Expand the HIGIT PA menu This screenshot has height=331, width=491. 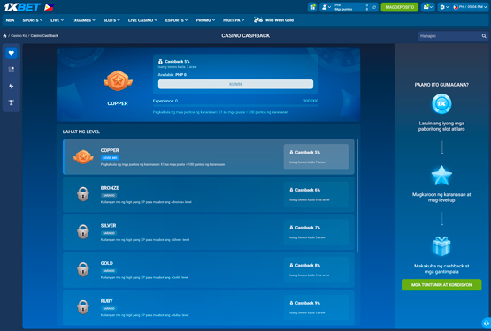pyautogui.click(x=234, y=20)
